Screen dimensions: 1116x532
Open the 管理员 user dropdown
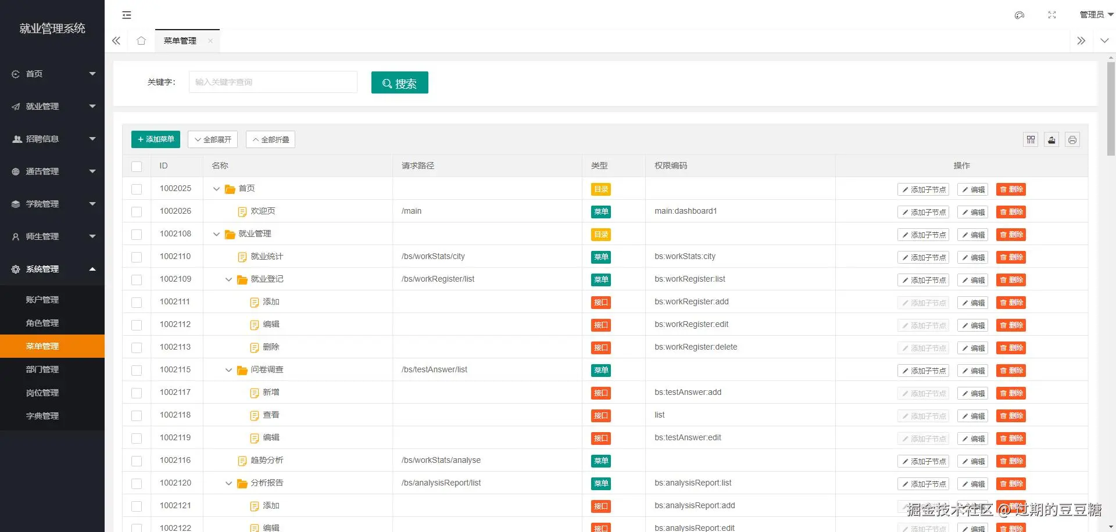pos(1096,15)
